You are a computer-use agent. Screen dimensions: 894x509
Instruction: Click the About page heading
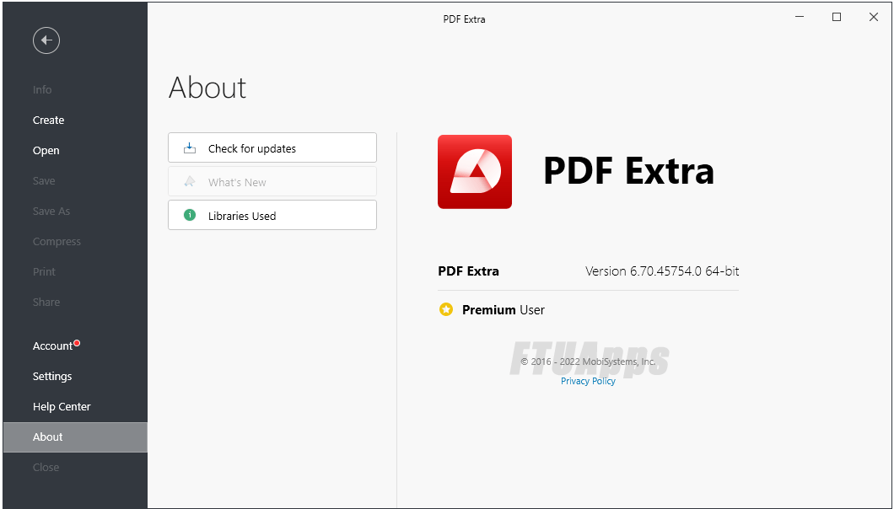click(x=207, y=88)
